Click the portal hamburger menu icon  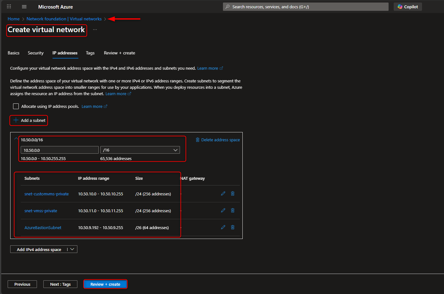pyautogui.click(x=24, y=6)
